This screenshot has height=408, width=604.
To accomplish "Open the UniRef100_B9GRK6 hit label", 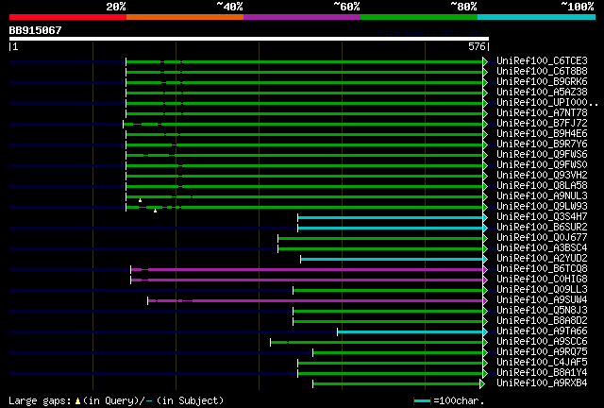I will point(542,82).
